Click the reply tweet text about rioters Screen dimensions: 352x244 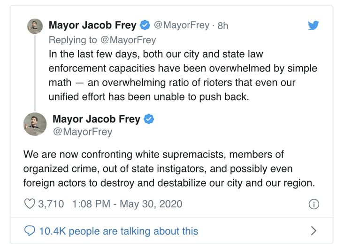(x=183, y=75)
